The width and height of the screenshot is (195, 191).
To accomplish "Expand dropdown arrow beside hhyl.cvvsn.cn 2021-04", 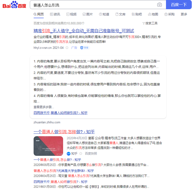I will pos(67,48).
